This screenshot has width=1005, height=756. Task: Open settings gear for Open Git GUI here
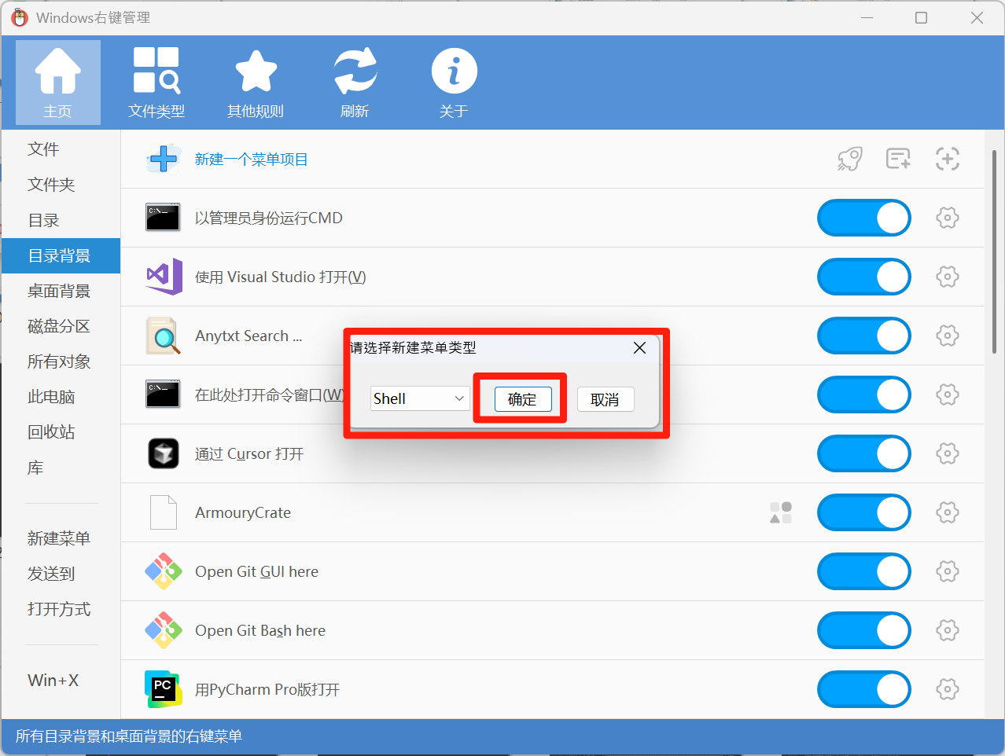point(948,571)
